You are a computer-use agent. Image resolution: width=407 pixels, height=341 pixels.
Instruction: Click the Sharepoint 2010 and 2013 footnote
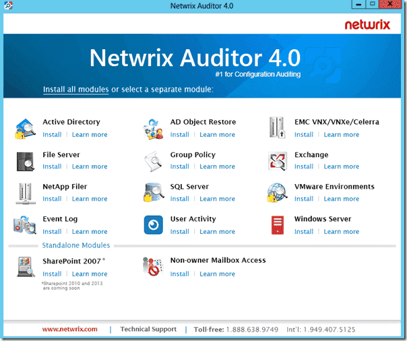(72, 286)
